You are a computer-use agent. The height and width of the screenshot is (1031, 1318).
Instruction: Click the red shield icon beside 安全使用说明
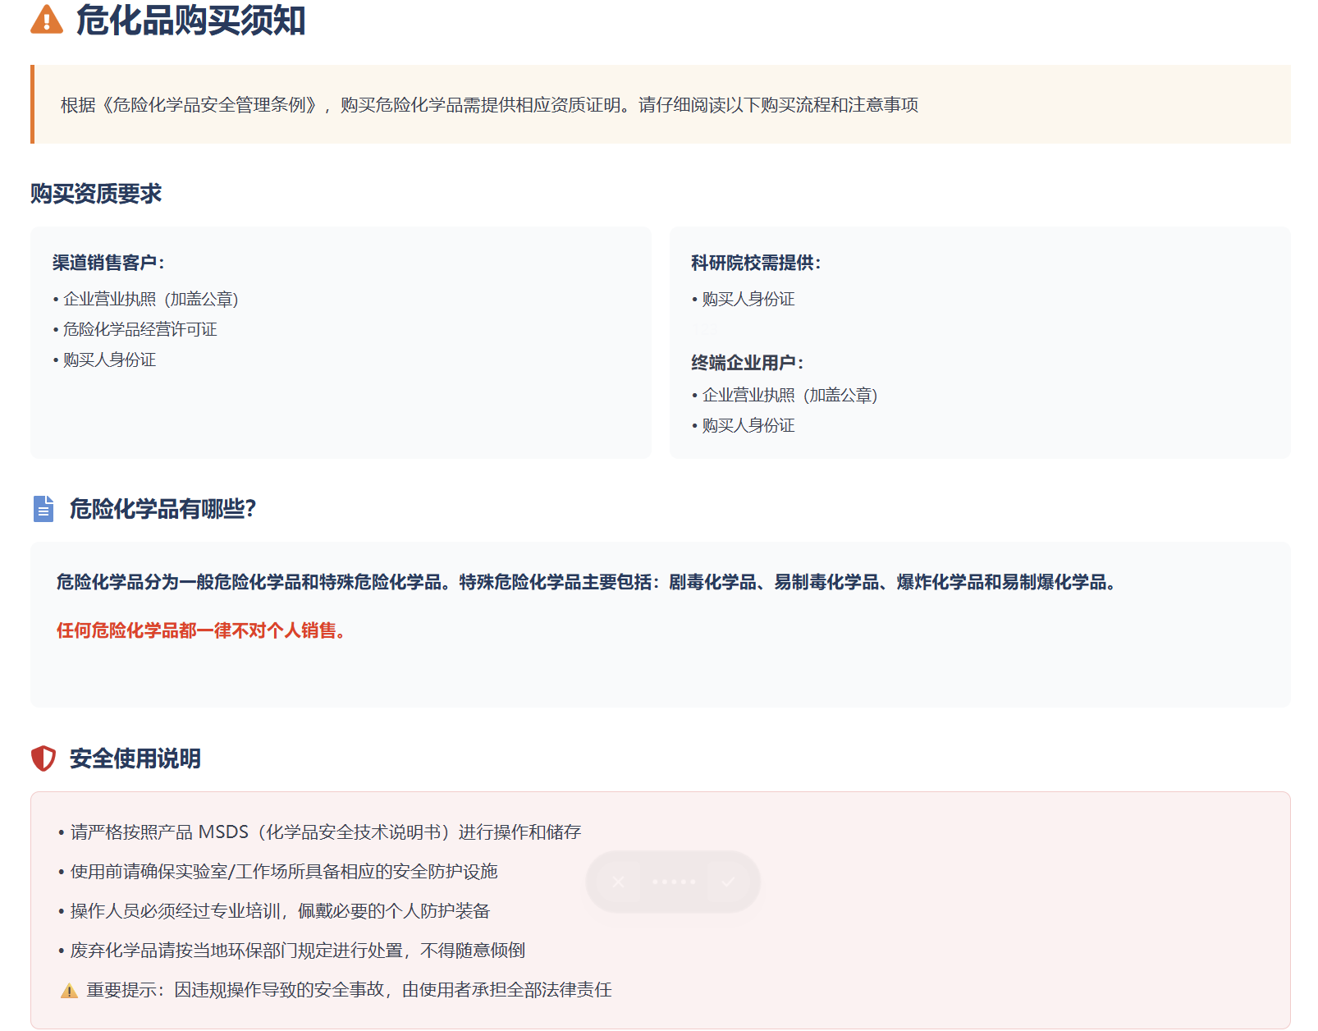click(43, 758)
